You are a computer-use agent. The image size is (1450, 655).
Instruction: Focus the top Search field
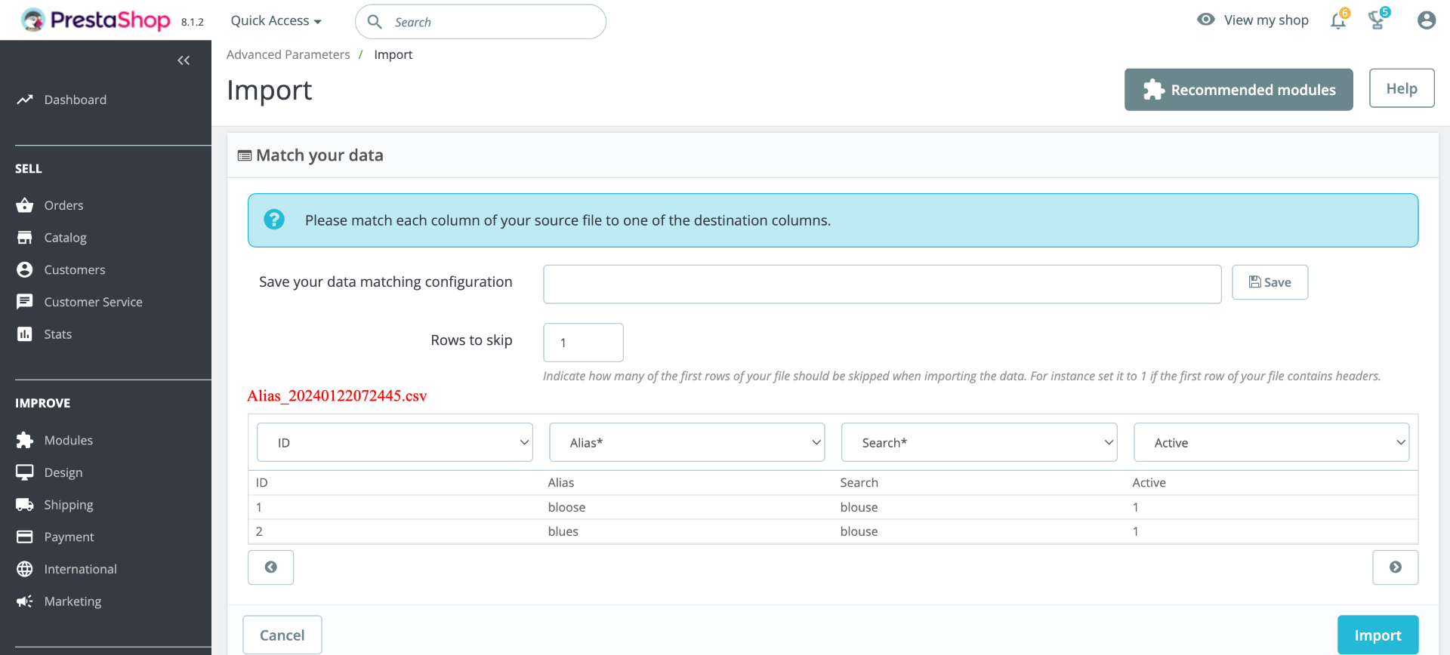480,22
